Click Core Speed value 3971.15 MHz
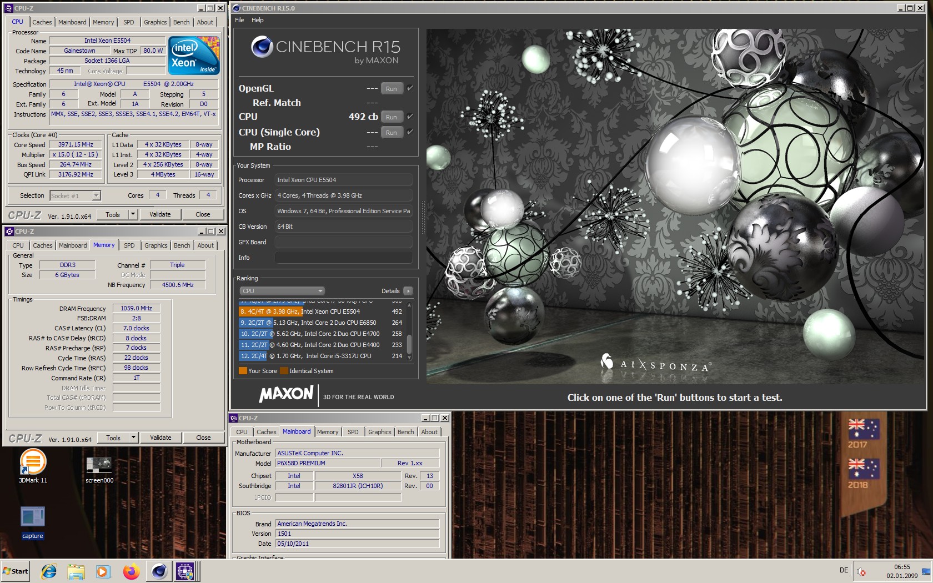This screenshot has width=933, height=583. [76, 144]
